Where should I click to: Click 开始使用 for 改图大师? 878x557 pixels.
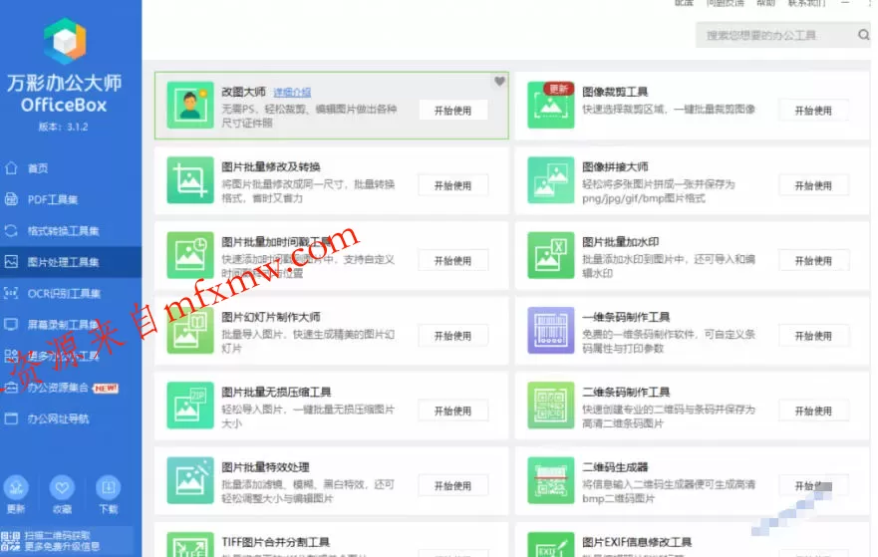click(453, 111)
